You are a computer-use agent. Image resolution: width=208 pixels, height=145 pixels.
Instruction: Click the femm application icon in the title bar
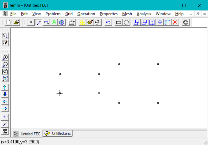(5, 5)
